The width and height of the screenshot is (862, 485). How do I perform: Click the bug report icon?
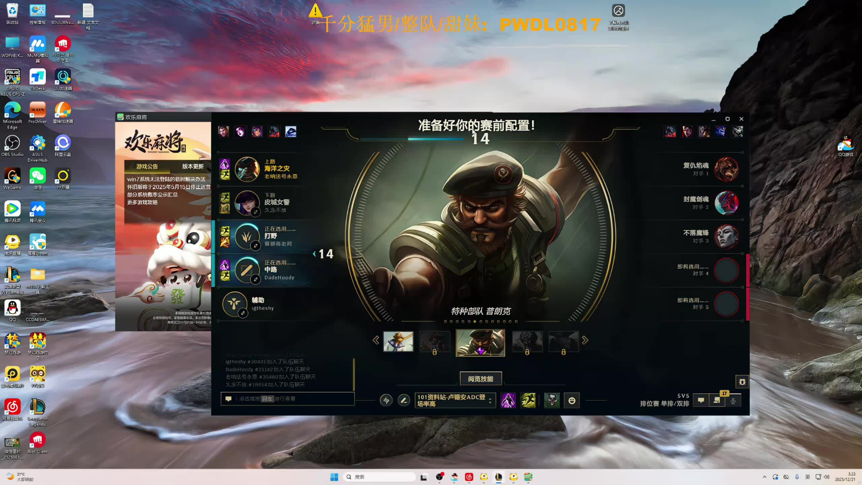[x=742, y=382]
